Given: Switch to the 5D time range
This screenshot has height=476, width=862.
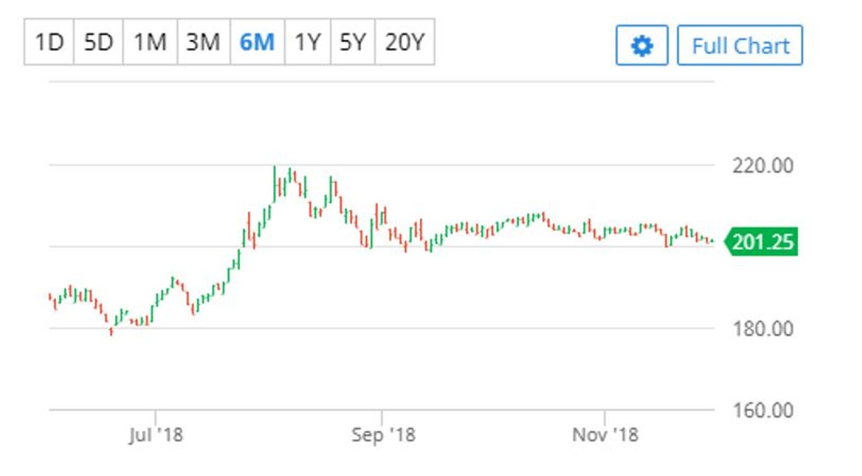Looking at the screenshot, I should tap(98, 42).
